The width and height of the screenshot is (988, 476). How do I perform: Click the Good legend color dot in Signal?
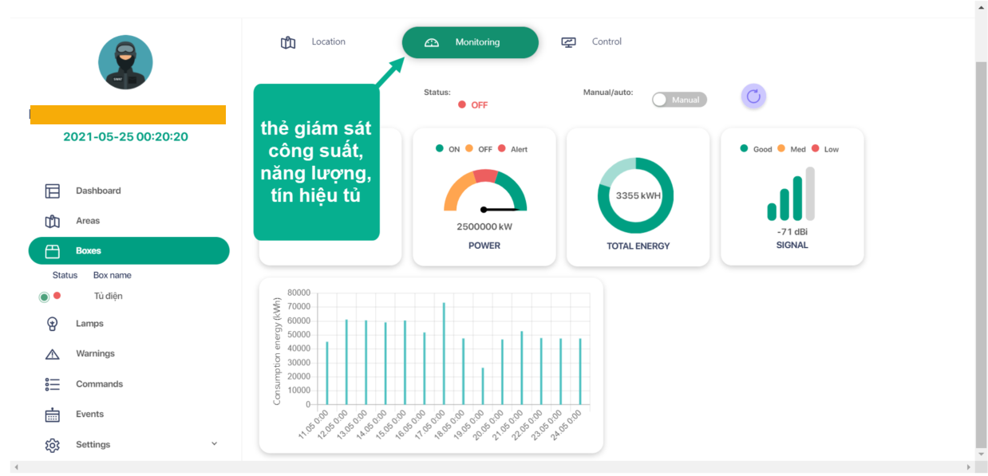(x=745, y=149)
